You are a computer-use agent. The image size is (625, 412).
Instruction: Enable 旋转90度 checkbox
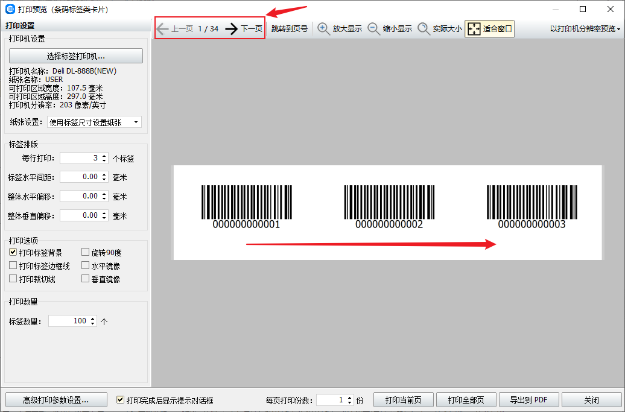tap(85, 252)
